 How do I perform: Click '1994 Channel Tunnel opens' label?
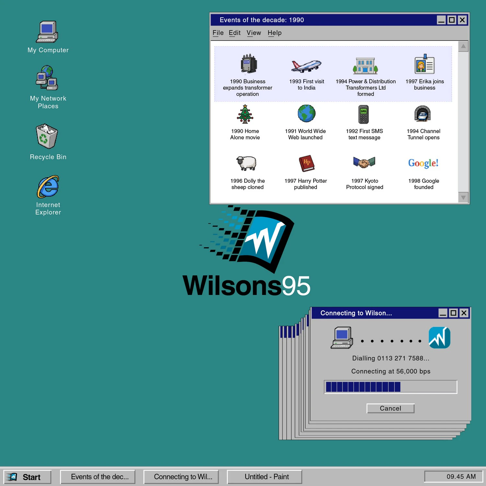pos(423,134)
